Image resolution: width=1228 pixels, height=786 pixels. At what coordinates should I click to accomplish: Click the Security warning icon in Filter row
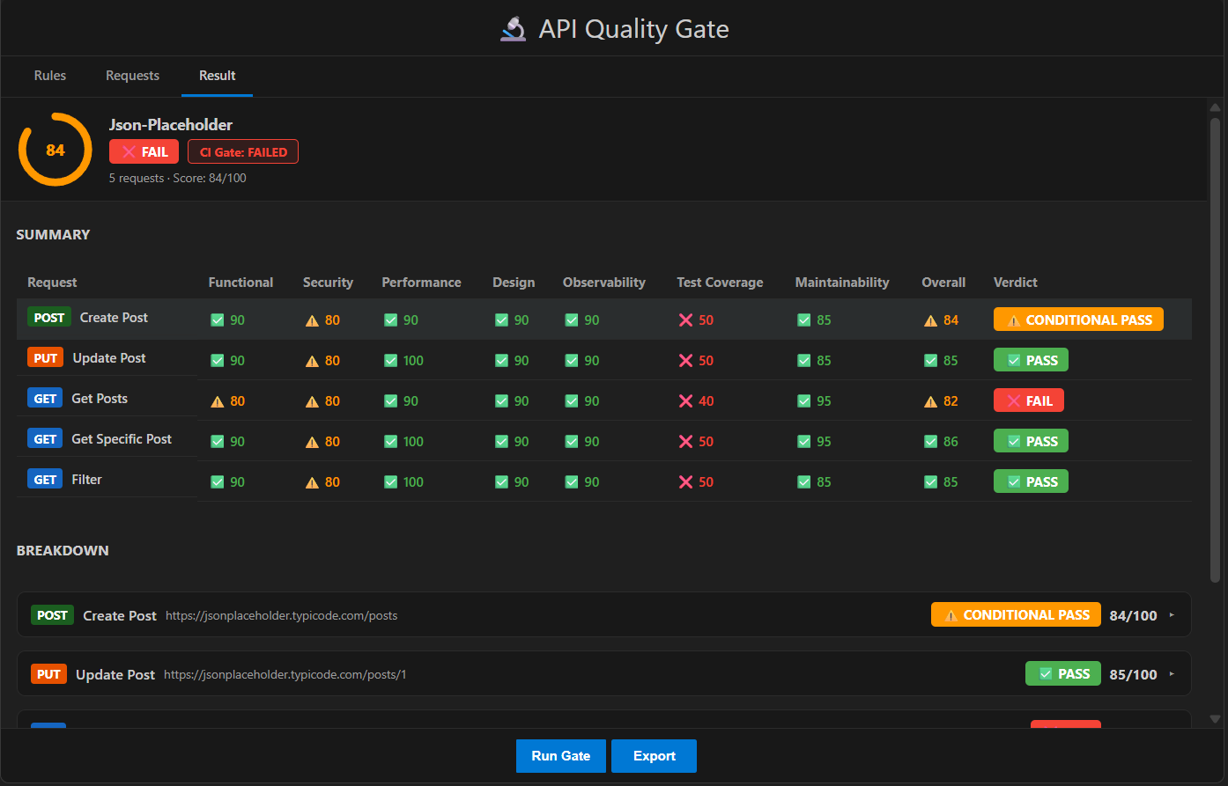(x=312, y=482)
